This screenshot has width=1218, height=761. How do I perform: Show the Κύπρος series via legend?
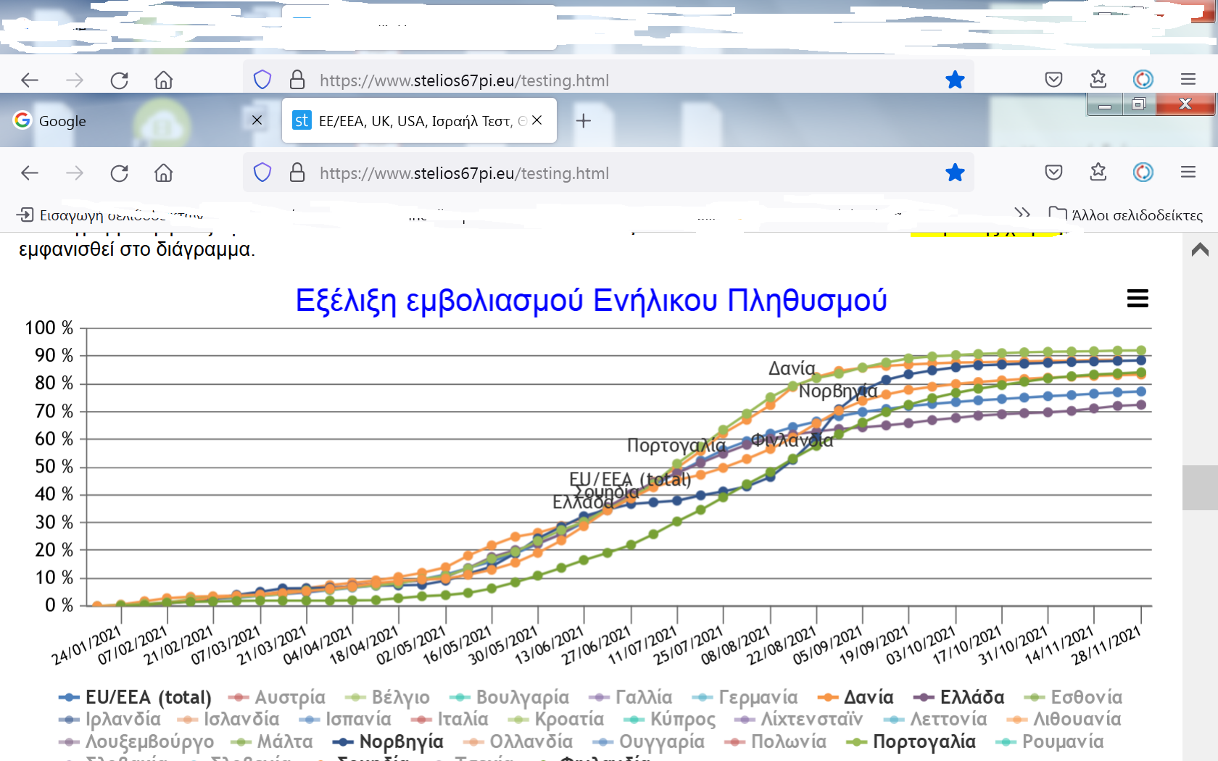(669, 719)
